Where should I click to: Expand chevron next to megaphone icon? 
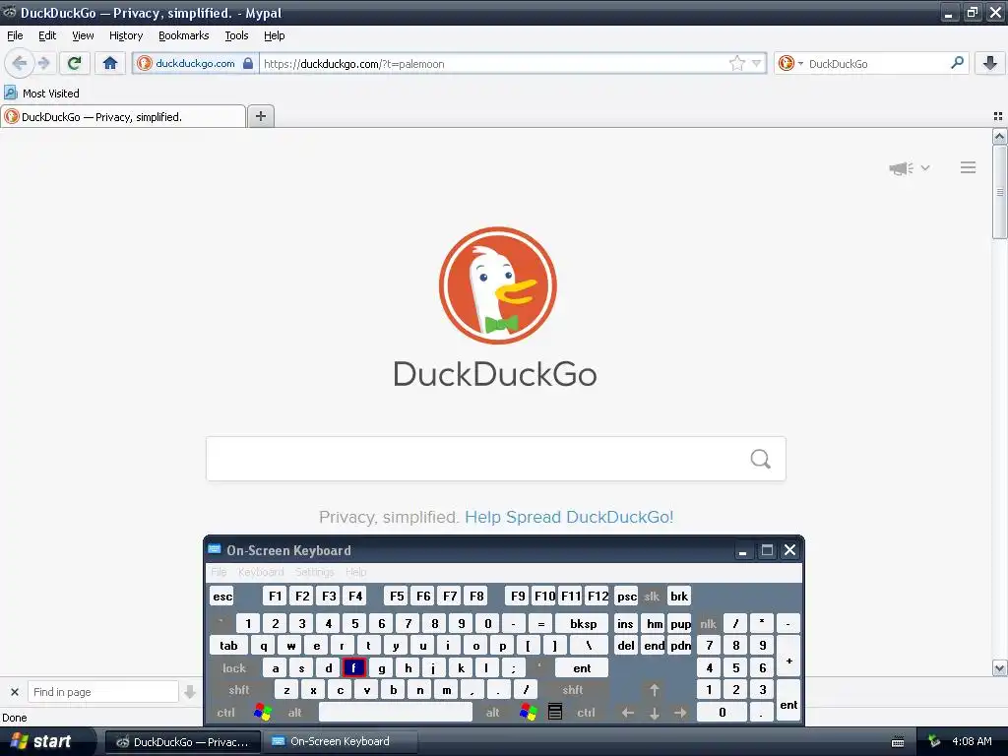pyautogui.click(x=925, y=167)
